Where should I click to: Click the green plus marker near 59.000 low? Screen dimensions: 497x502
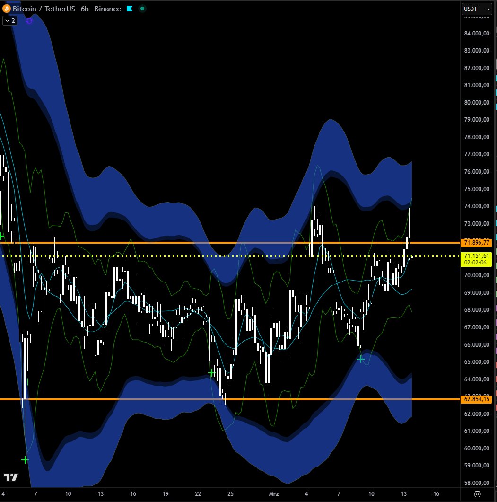25,460
